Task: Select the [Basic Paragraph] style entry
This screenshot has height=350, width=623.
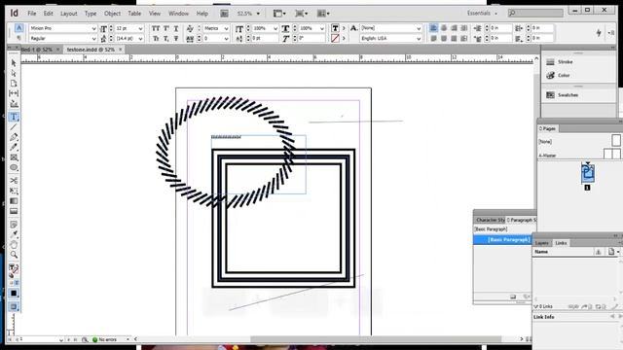Action: tap(502, 240)
